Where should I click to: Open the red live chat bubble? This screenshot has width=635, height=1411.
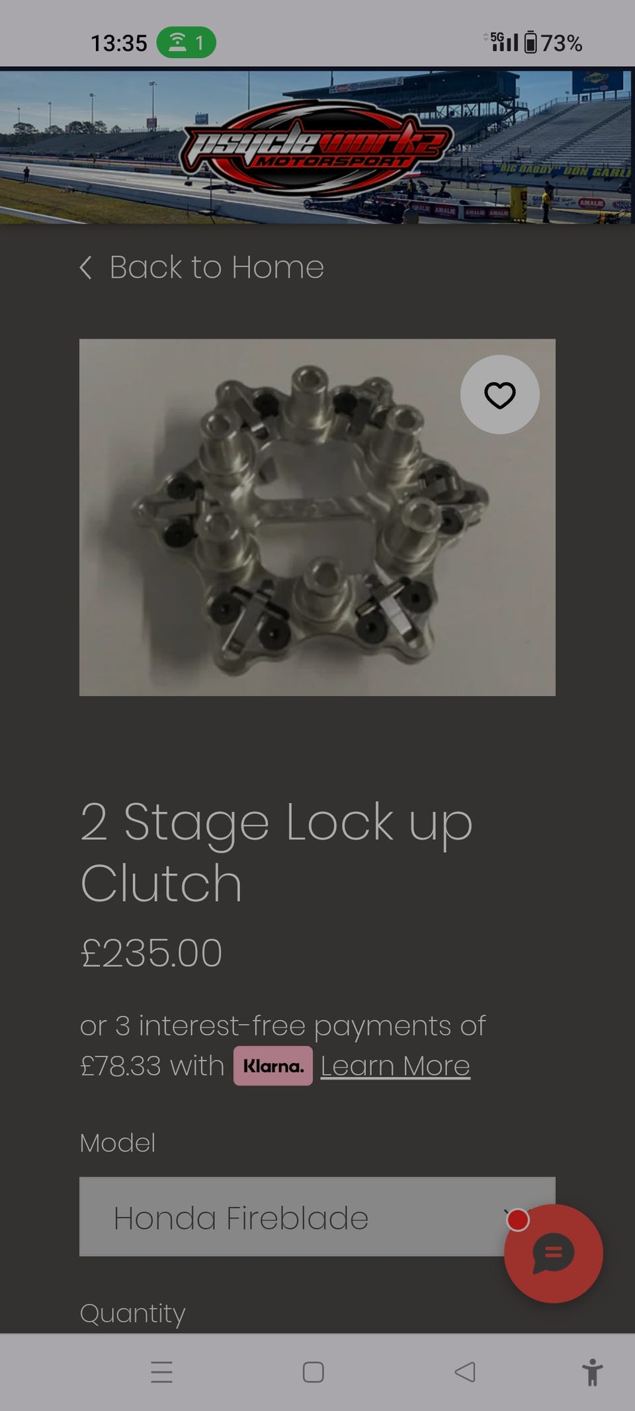(554, 1254)
